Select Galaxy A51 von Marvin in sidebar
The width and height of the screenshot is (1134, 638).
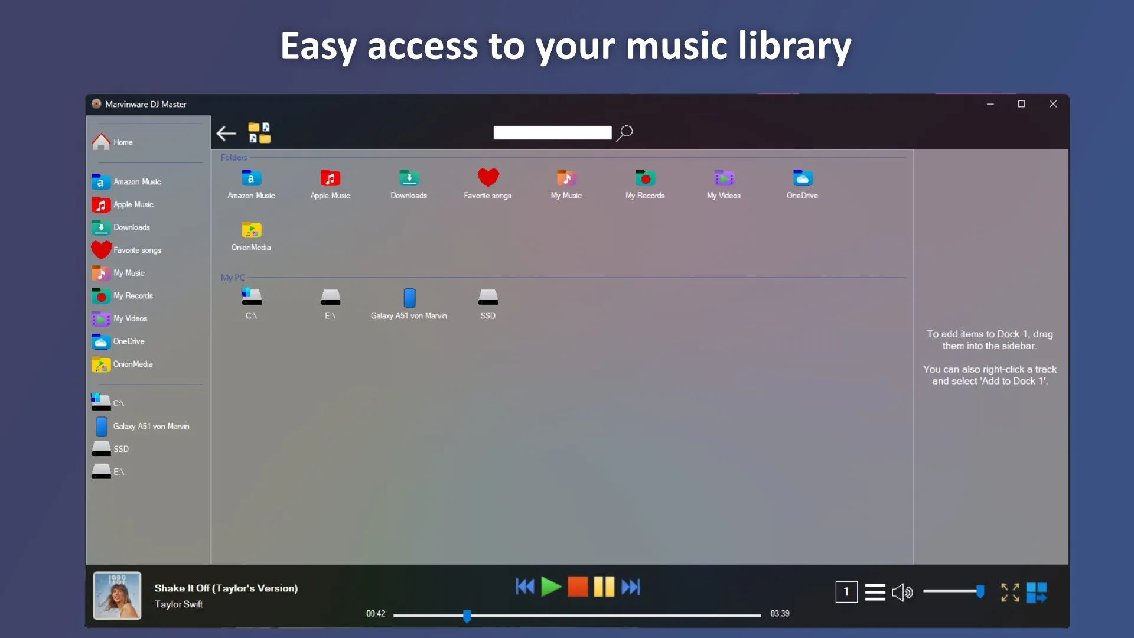[x=142, y=427]
